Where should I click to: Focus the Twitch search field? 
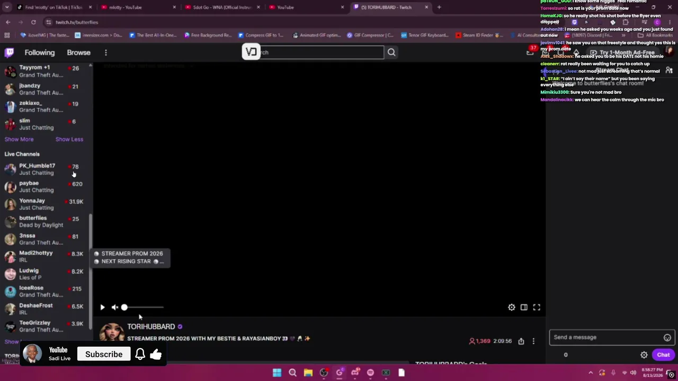tap(322, 52)
